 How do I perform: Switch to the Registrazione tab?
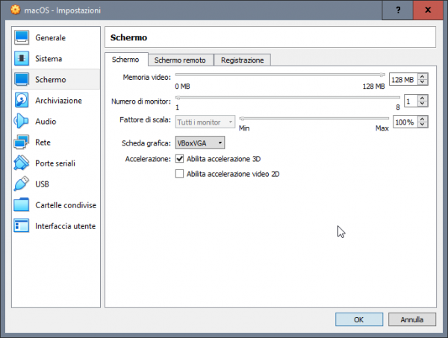(242, 60)
